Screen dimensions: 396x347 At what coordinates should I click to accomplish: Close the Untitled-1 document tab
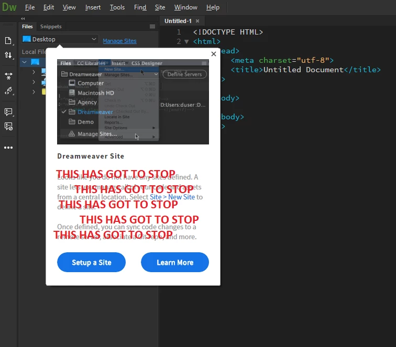coord(197,21)
